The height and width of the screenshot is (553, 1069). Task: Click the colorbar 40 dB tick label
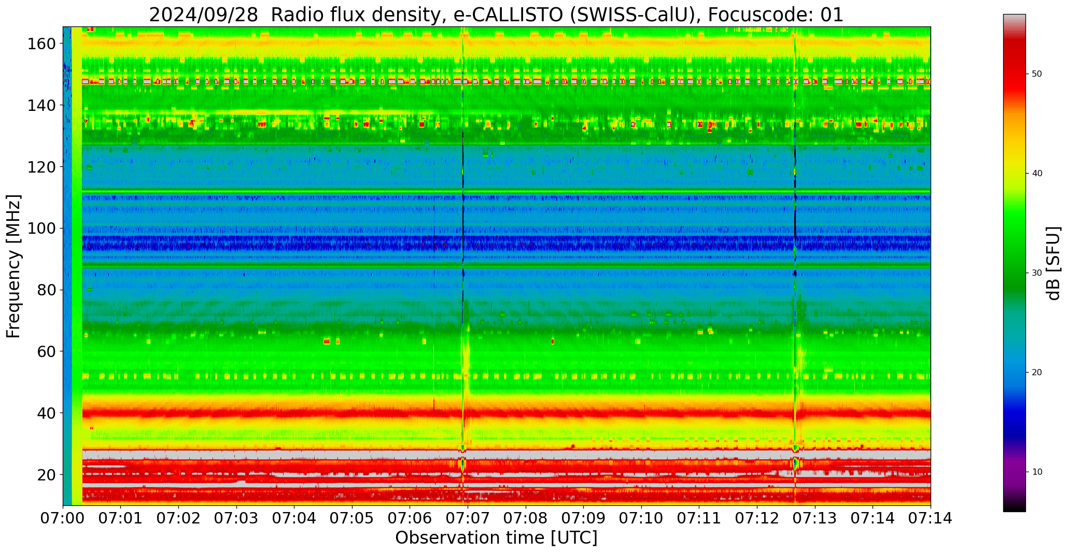tap(1037, 174)
